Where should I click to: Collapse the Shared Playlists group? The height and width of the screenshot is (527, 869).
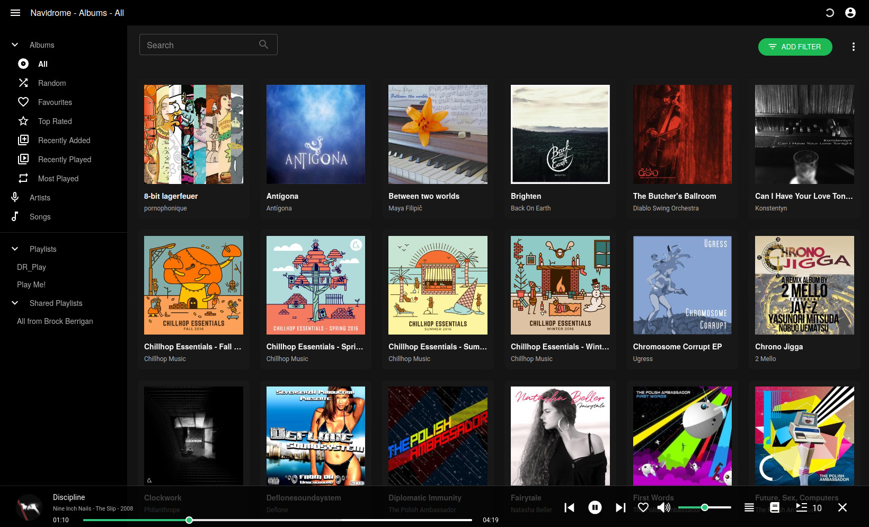(14, 303)
